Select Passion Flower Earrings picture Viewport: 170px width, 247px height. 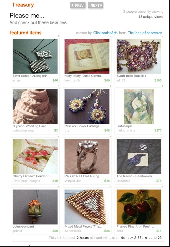(x=87, y=107)
